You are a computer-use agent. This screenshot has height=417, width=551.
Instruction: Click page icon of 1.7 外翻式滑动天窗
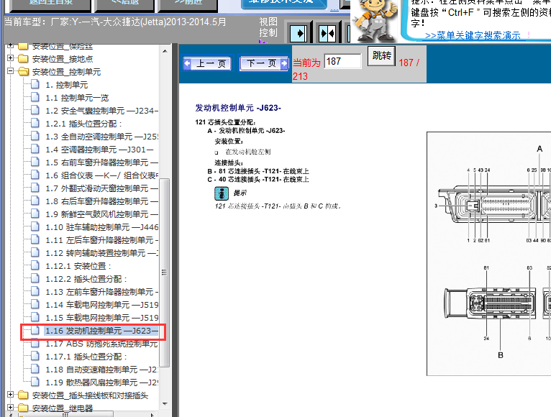tap(35, 188)
